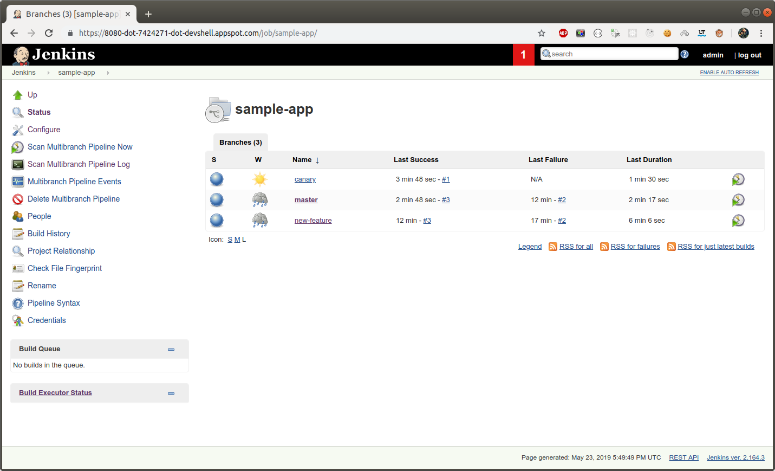Schedule a build for master branch
The height and width of the screenshot is (471, 775).
pos(738,200)
